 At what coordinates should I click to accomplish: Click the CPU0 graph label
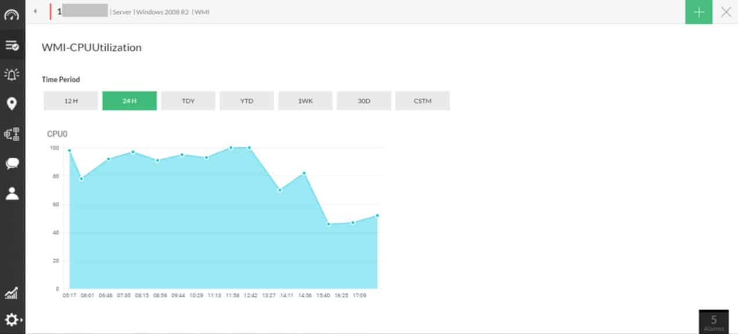tap(57, 134)
